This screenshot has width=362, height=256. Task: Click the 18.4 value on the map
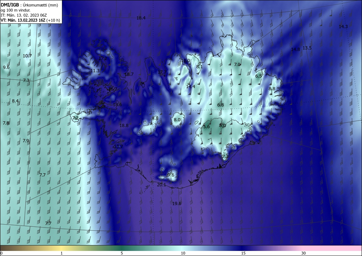point(141,18)
